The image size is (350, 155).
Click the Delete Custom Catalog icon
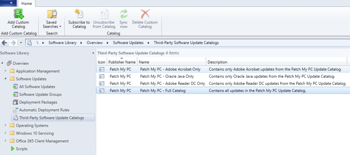pyautogui.click(x=145, y=14)
